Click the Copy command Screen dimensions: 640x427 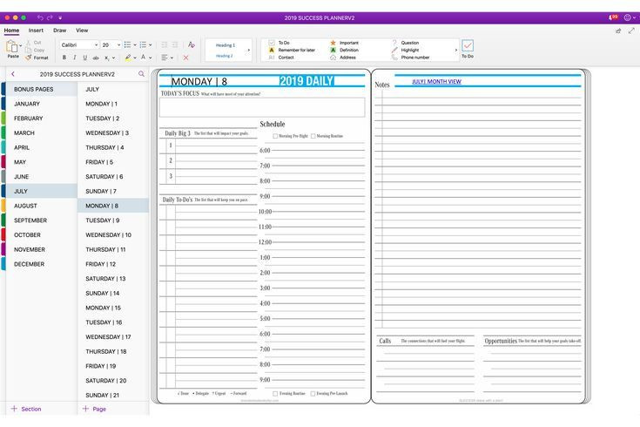(x=35, y=50)
